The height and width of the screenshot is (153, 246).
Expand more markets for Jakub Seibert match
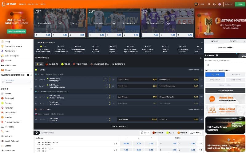pos(202,119)
